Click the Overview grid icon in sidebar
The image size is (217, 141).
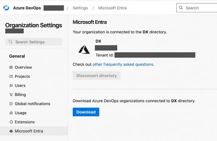(11, 67)
